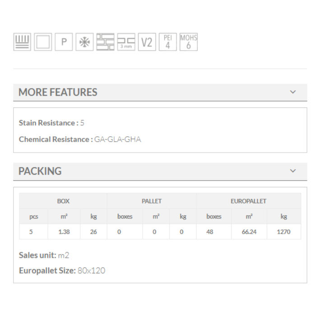Click the 3 mm joint icon
Screen dimensions: 316x316
[x=126, y=42]
